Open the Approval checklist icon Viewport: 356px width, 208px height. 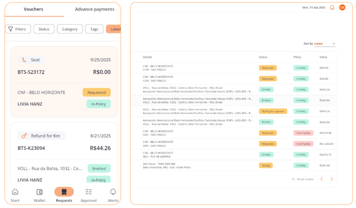click(89, 192)
